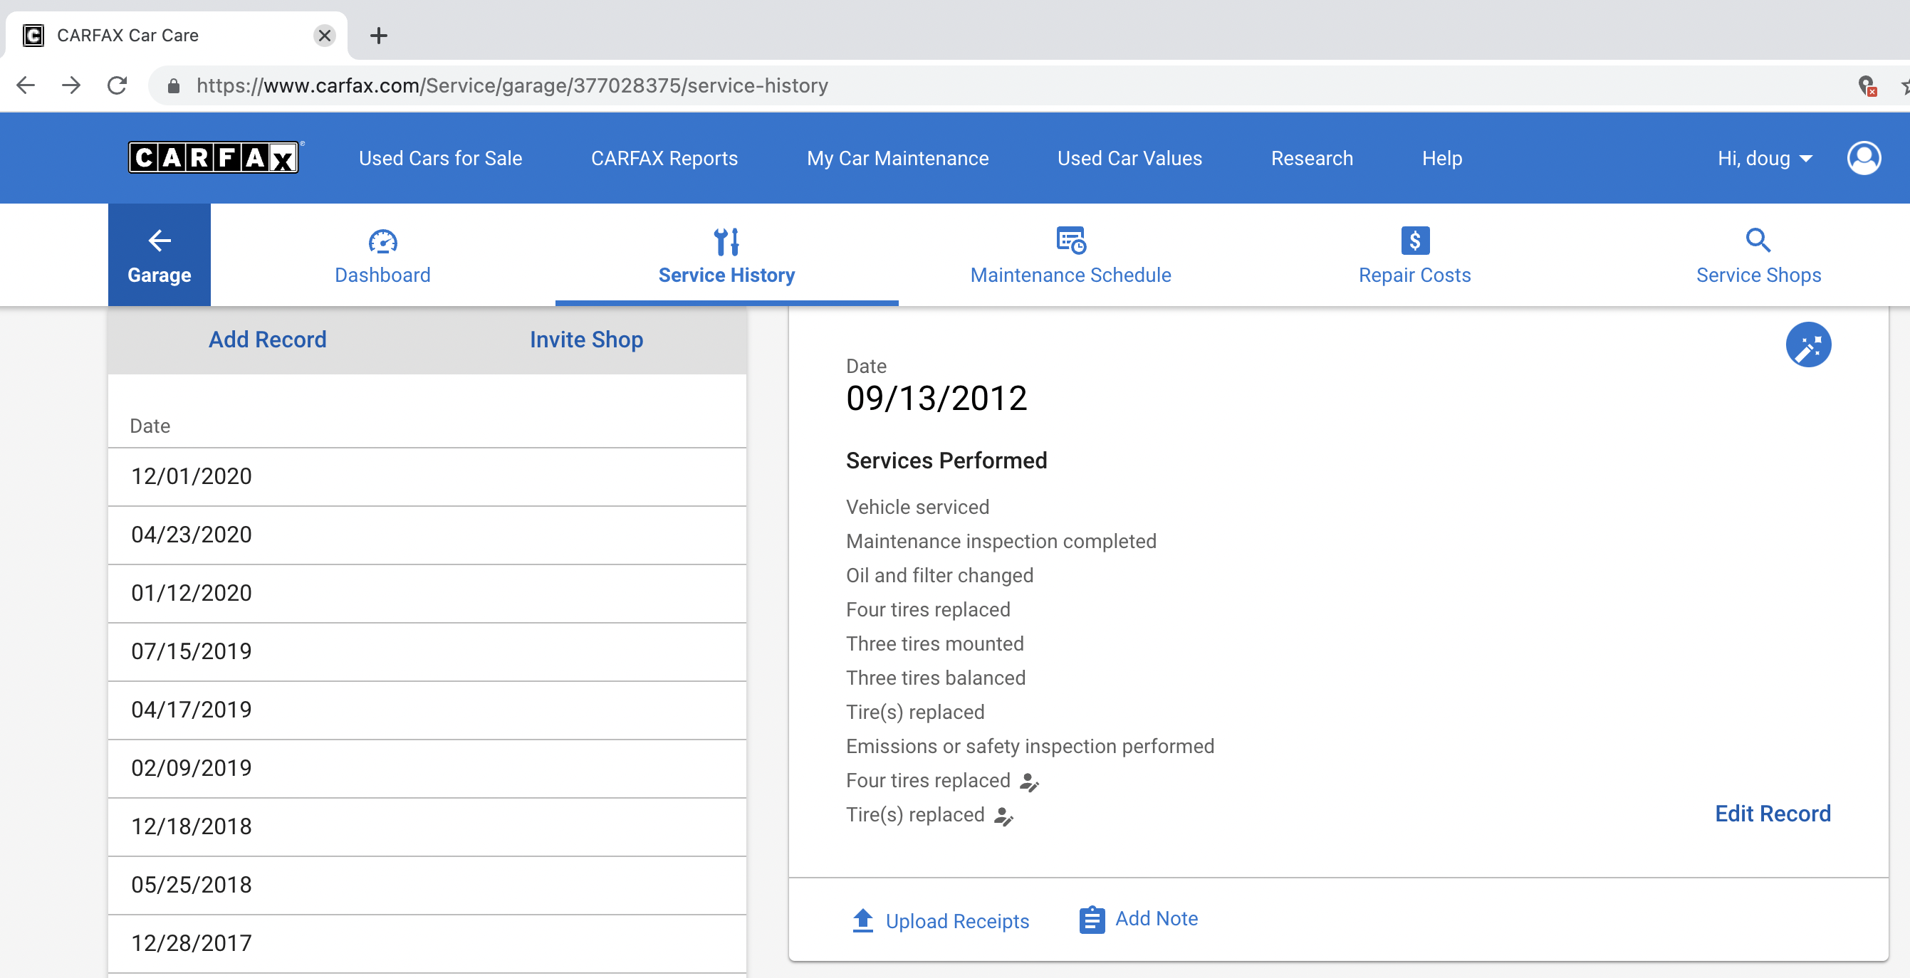Open Used Cars for Sale menu
1910x978 pixels.
tap(440, 158)
